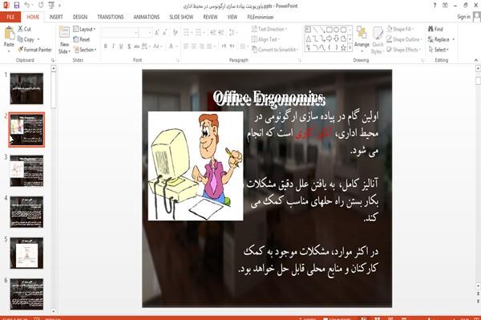481x320 pixels.
Task: Open the FILE tab
Action: click(10, 17)
